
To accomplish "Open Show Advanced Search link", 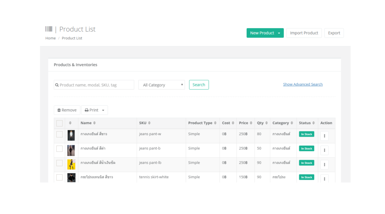I will [303, 84].
